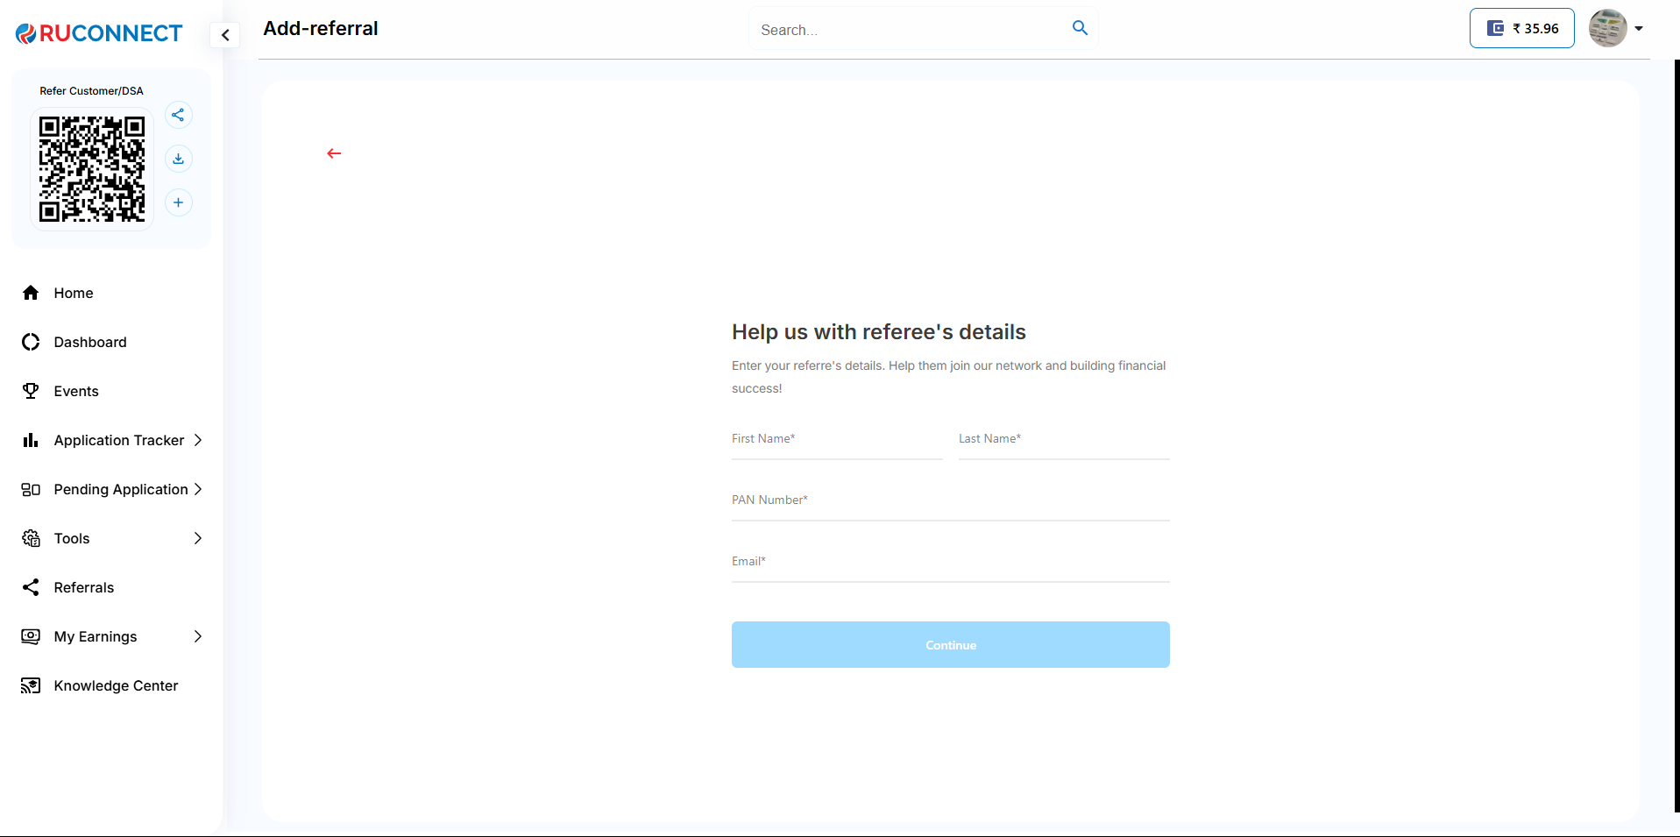Expand My Earnings section
Viewport: 1680px width, 837px height.
click(x=198, y=636)
